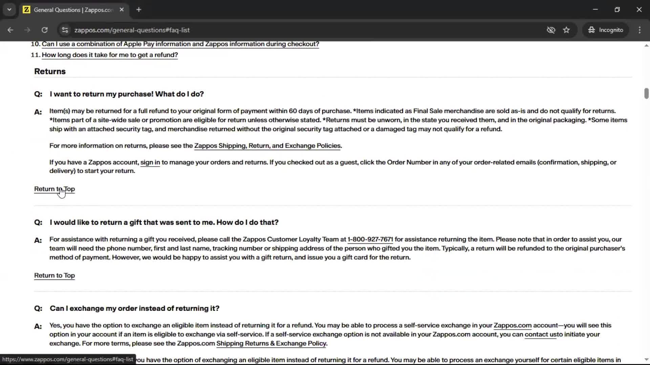Minimize the browser window

[595, 9]
